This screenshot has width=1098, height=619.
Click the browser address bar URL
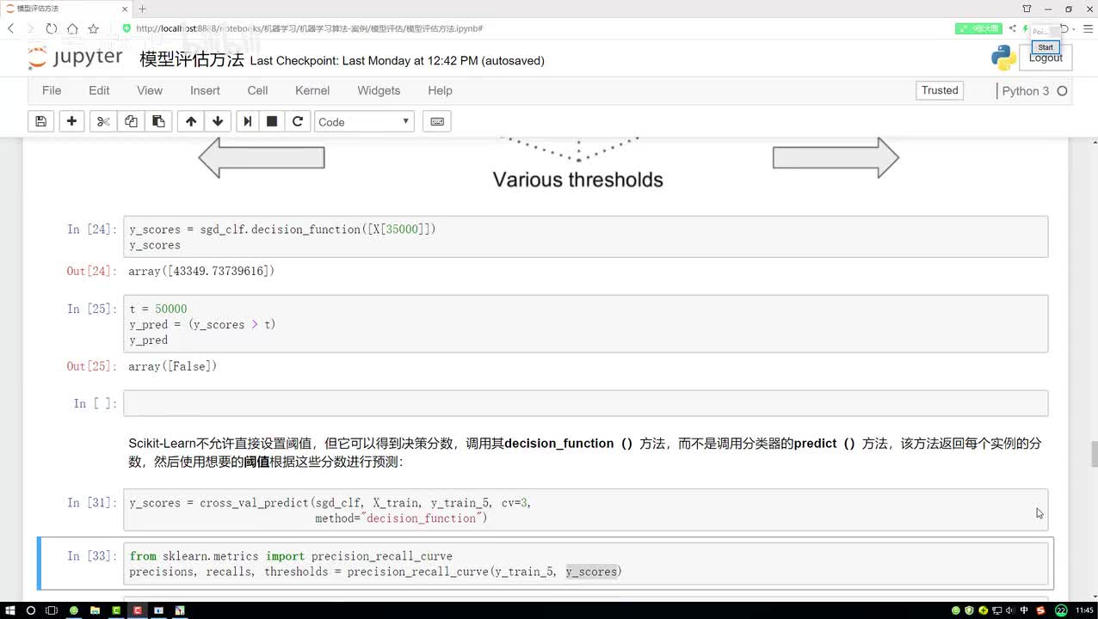coord(310,28)
